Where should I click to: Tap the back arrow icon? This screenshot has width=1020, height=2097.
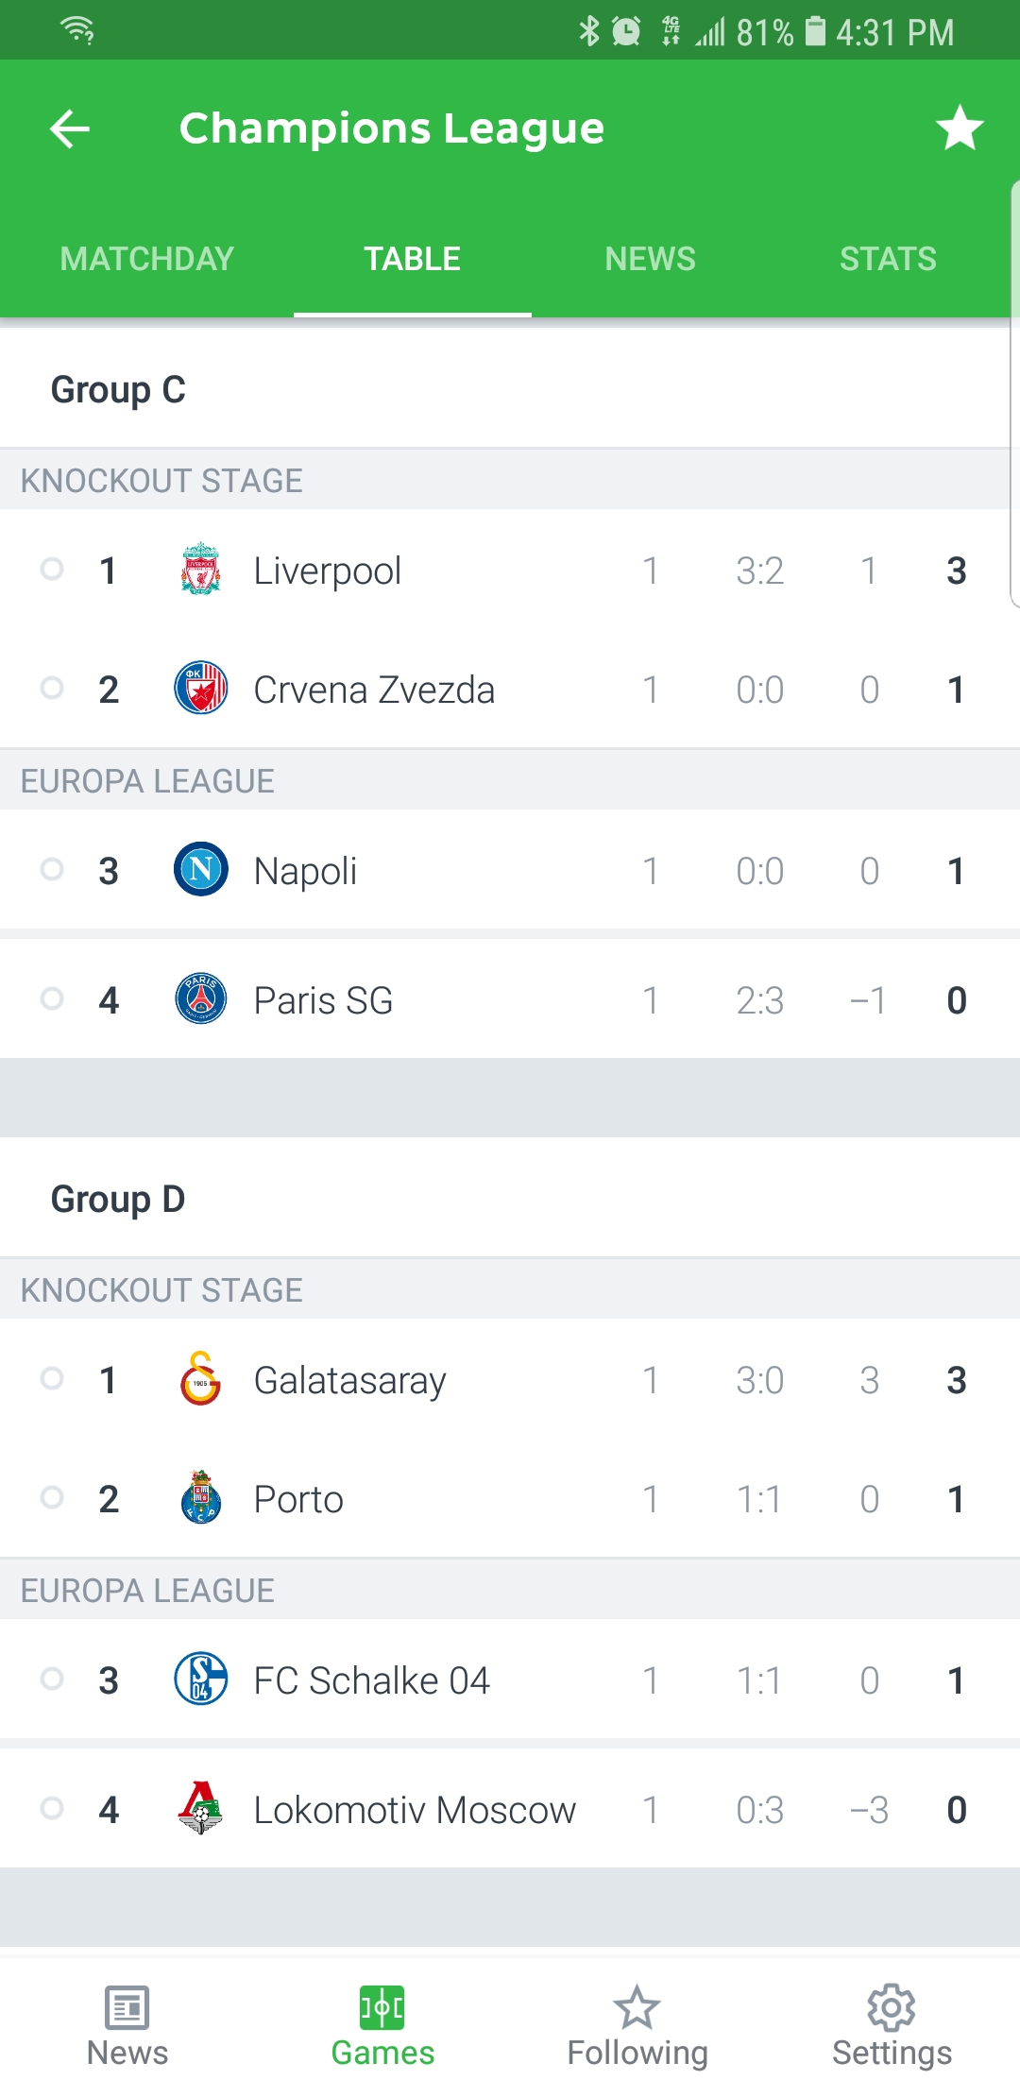(70, 128)
